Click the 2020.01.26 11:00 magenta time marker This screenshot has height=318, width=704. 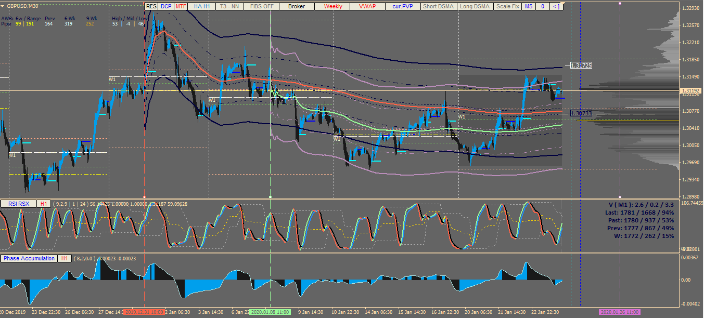click(x=620, y=312)
